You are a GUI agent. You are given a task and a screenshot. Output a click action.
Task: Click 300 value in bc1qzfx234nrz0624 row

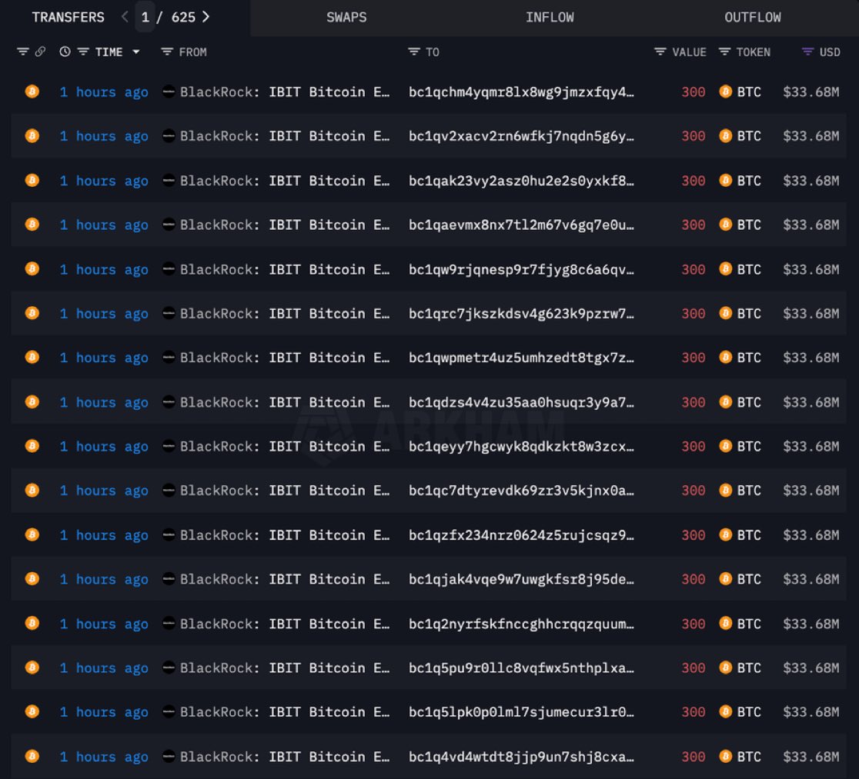click(x=693, y=535)
